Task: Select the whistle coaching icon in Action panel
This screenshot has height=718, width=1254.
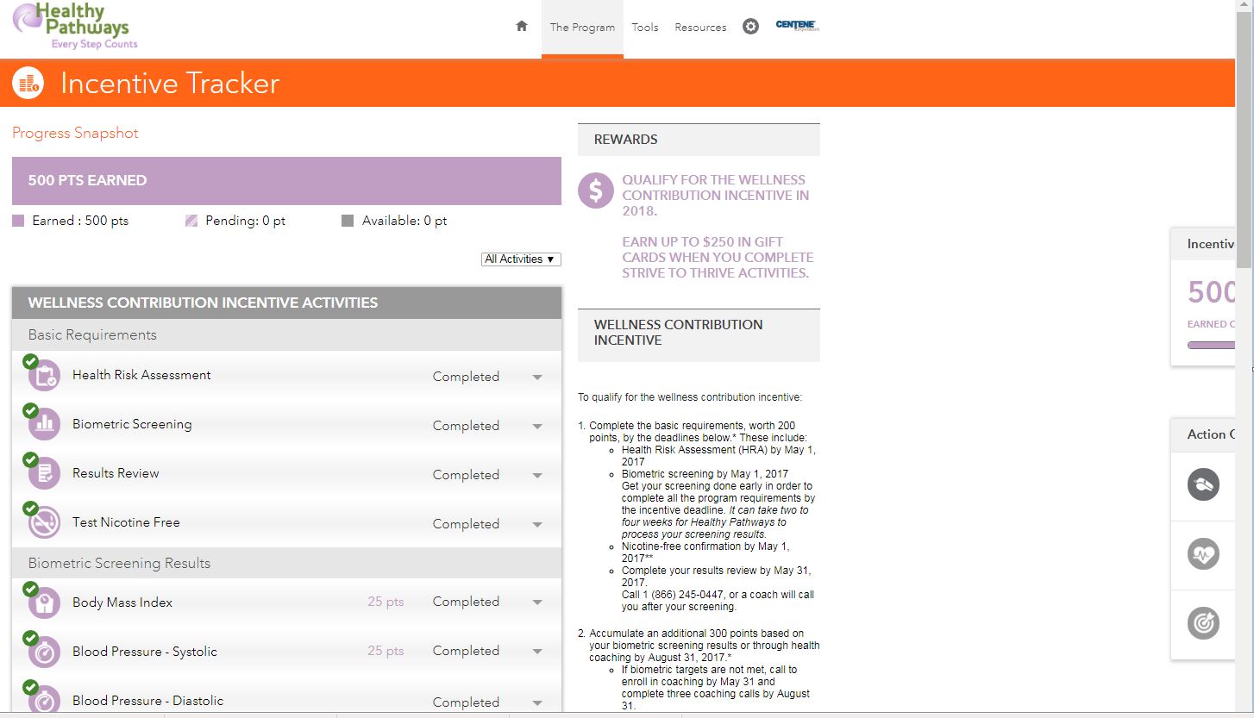Action: coord(1203,485)
